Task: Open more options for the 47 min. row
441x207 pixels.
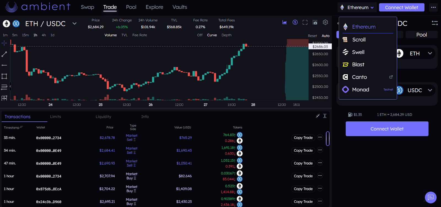Action: [320, 163]
